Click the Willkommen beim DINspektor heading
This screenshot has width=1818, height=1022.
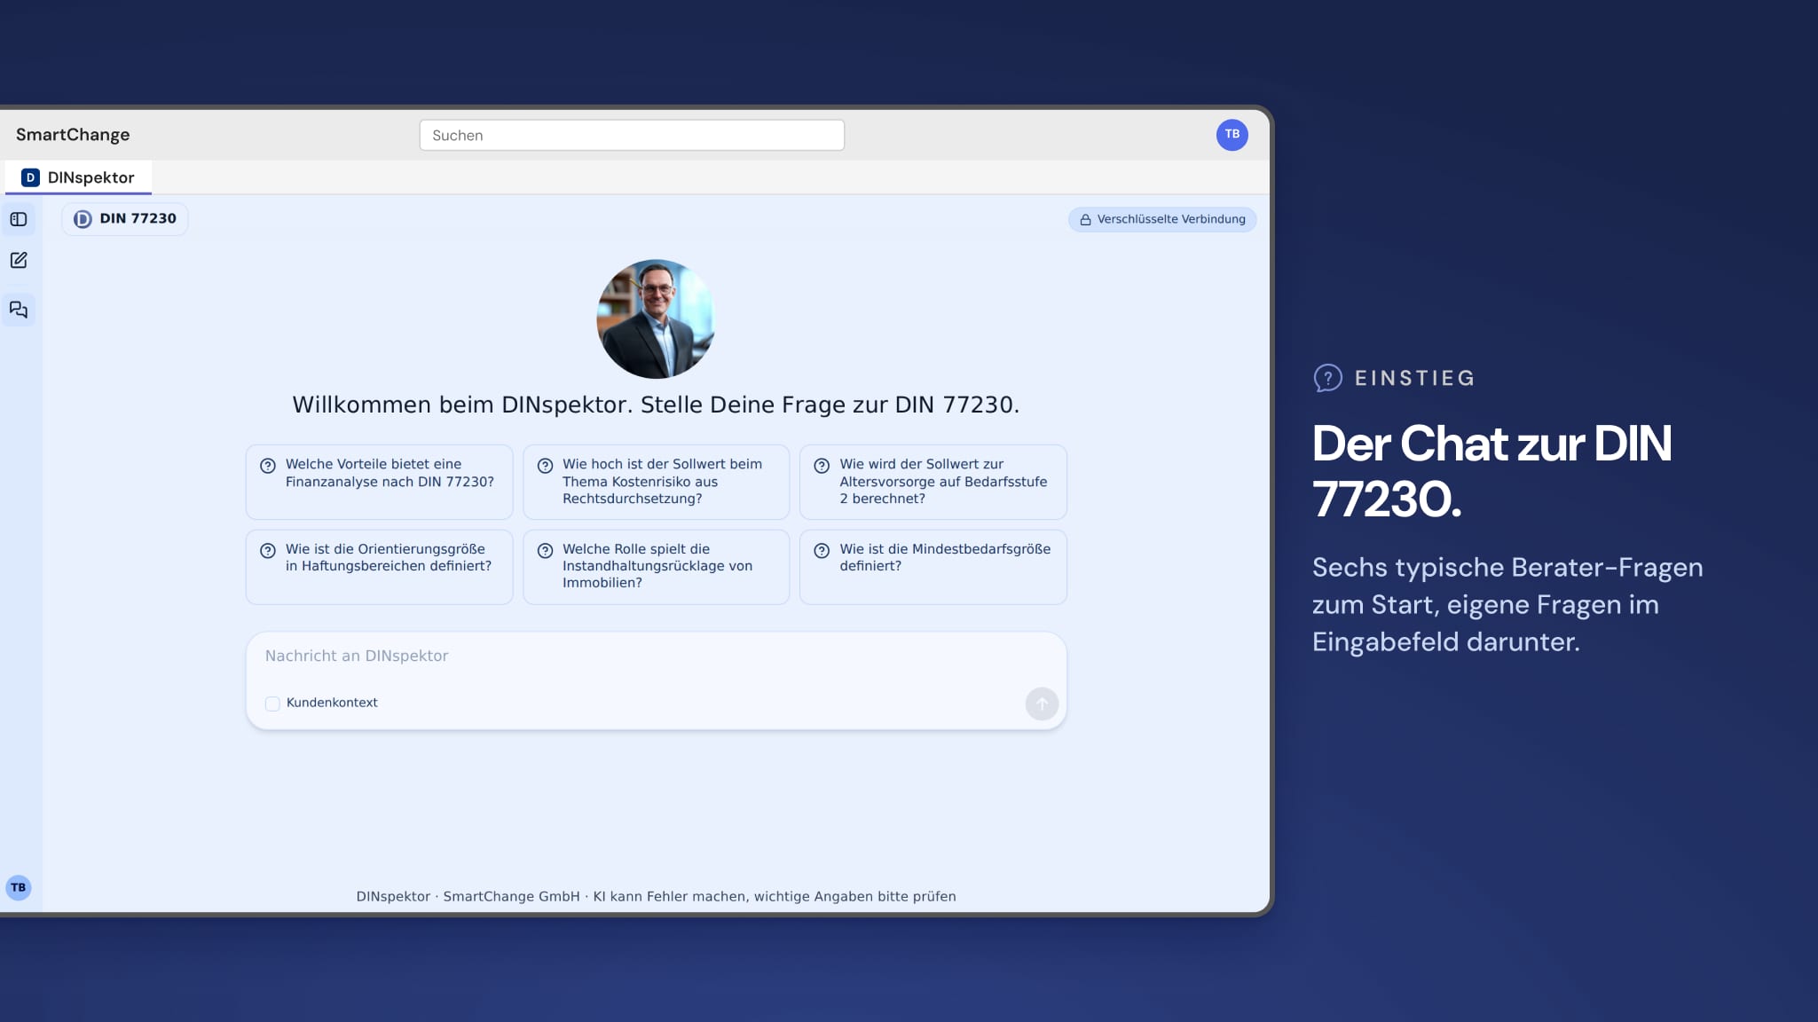click(656, 405)
